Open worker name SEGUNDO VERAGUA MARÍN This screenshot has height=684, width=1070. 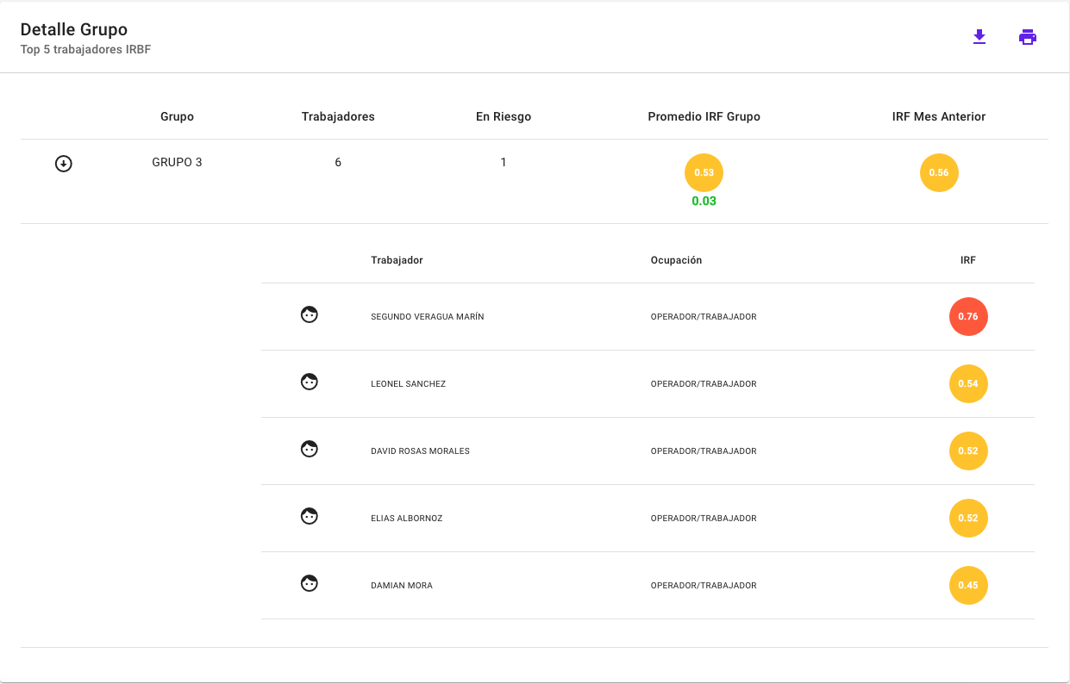click(x=428, y=317)
